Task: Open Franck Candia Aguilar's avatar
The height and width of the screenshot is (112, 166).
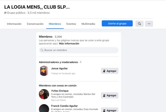Action: pos(44,108)
